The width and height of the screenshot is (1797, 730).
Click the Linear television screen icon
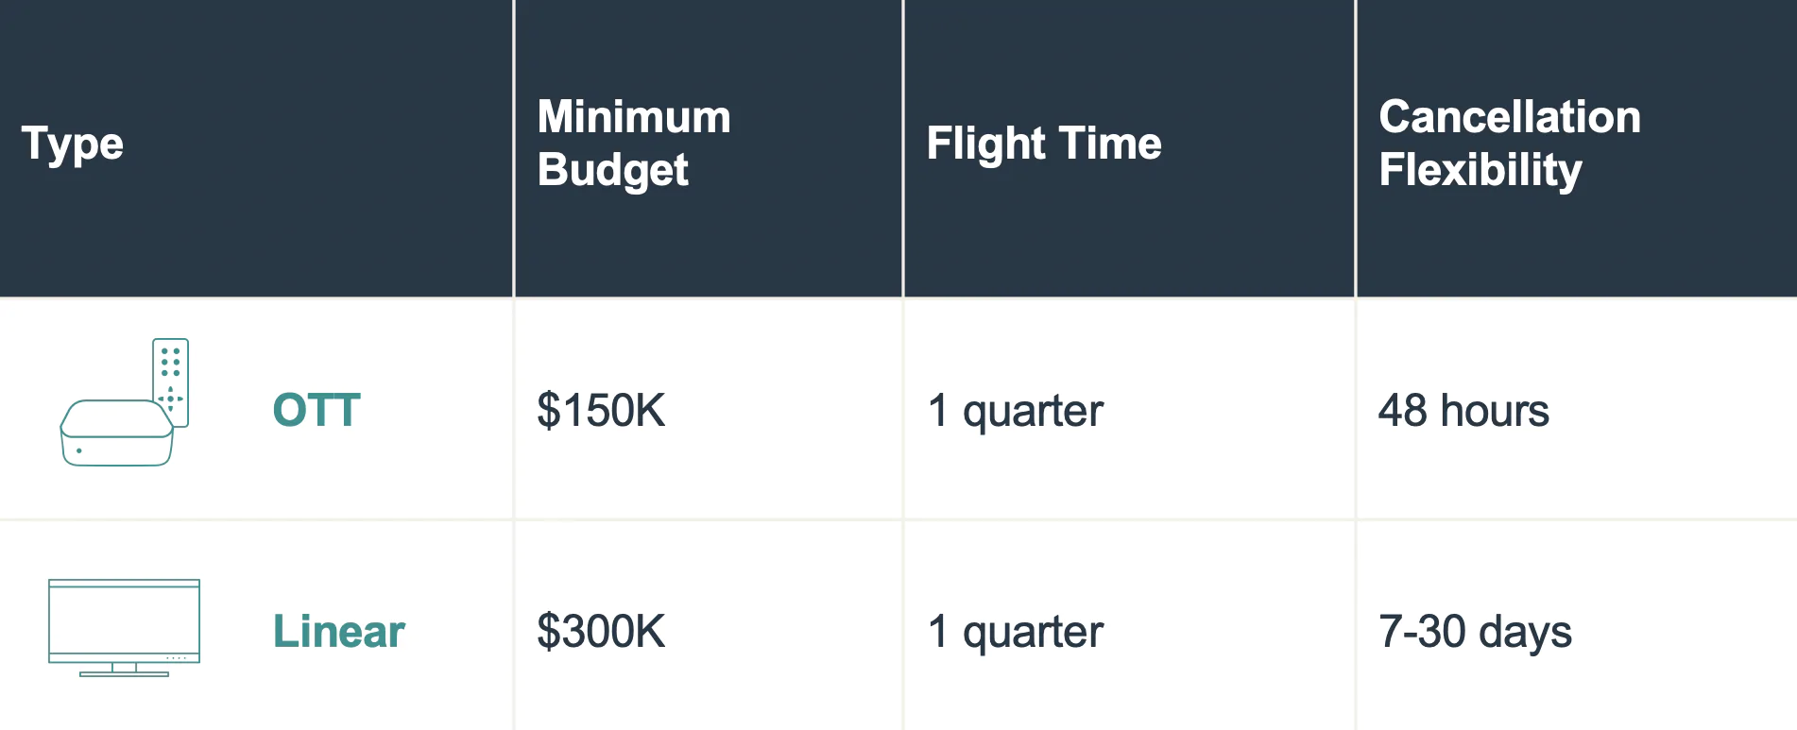(x=124, y=620)
